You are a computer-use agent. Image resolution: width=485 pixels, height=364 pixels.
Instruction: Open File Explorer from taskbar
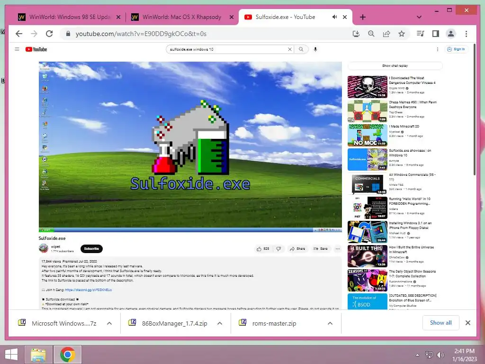[38, 355]
